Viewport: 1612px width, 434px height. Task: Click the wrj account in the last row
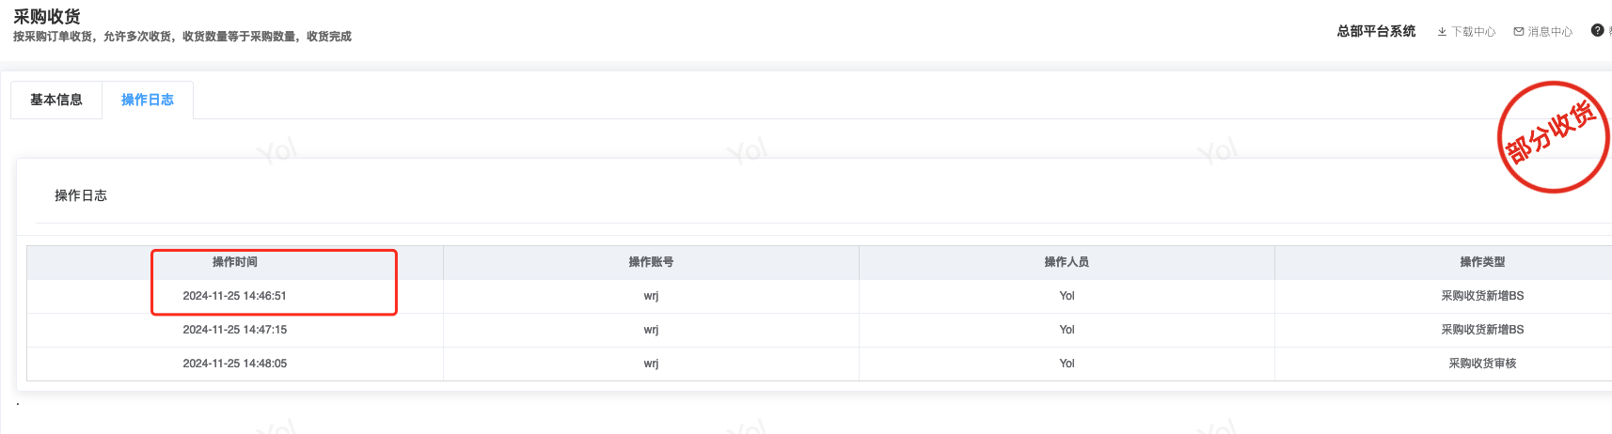[x=651, y=364]
